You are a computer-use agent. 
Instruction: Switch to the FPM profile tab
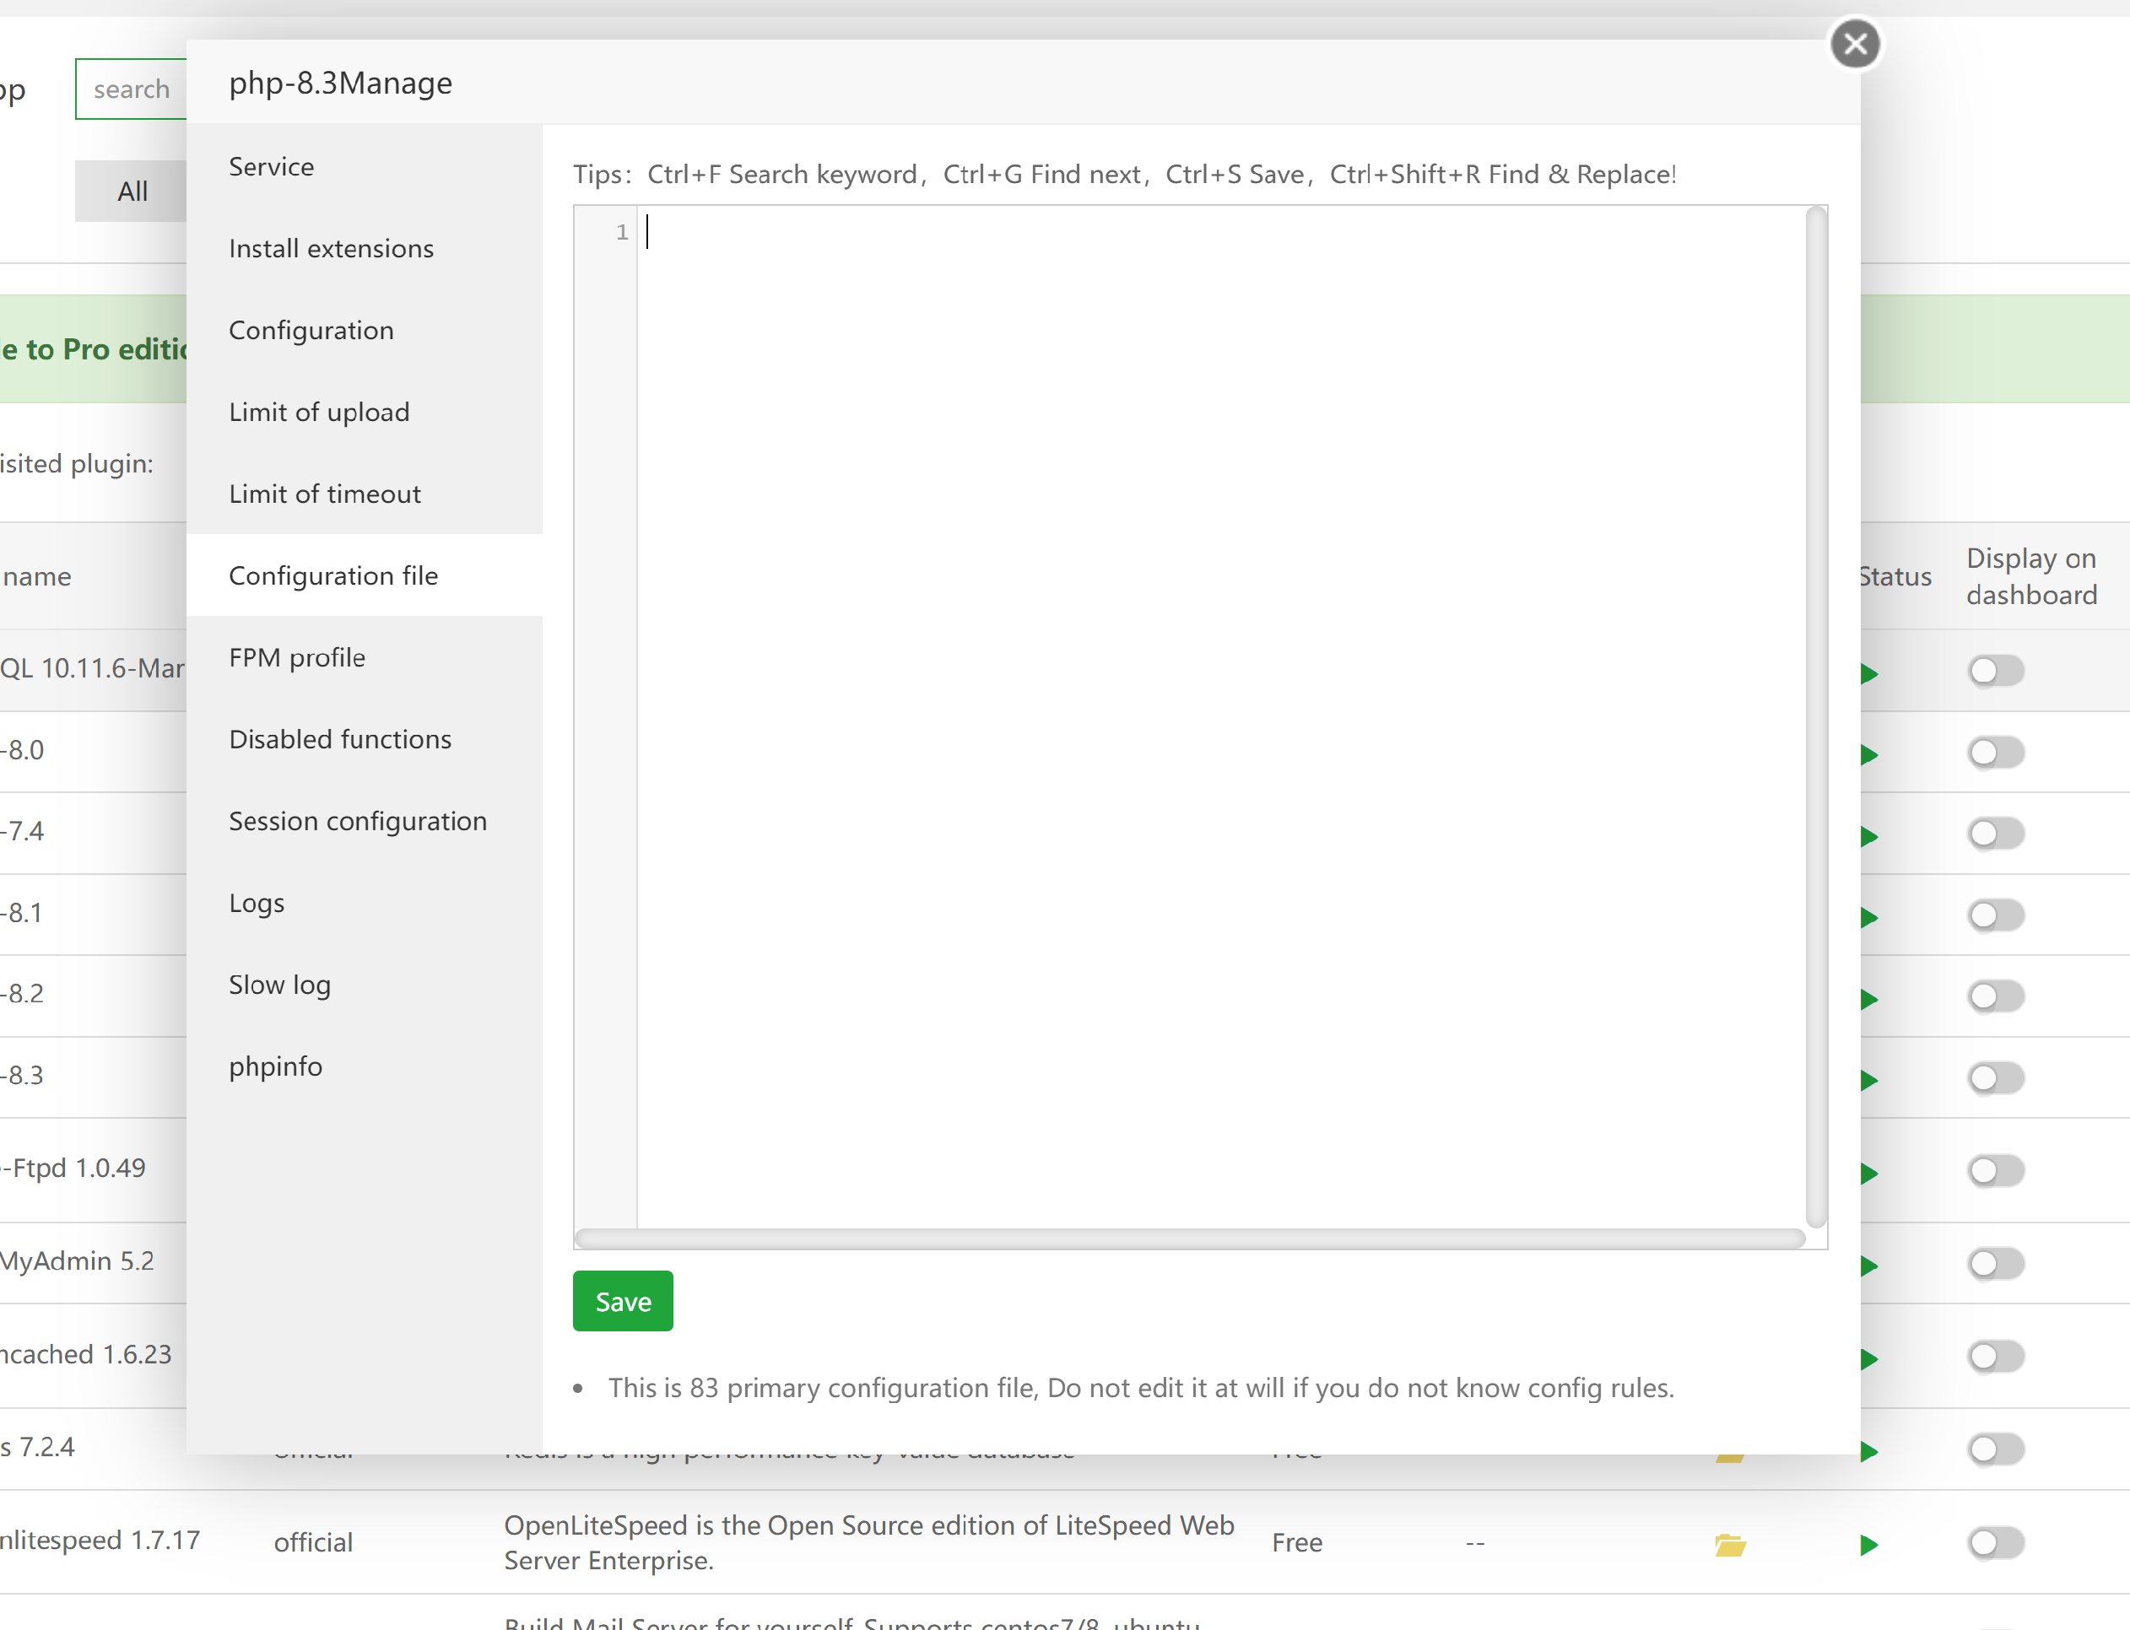click(x=297, y=657)
